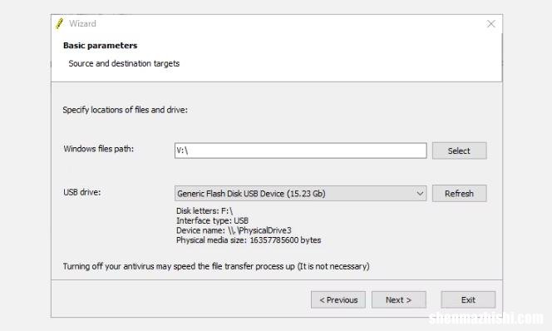The image size is (552, 331).
Task: Click the 'USB drive:' label
Action: point(82,192)
